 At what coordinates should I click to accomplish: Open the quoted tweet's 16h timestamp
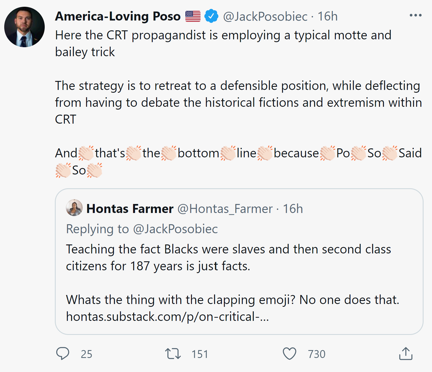293,209
